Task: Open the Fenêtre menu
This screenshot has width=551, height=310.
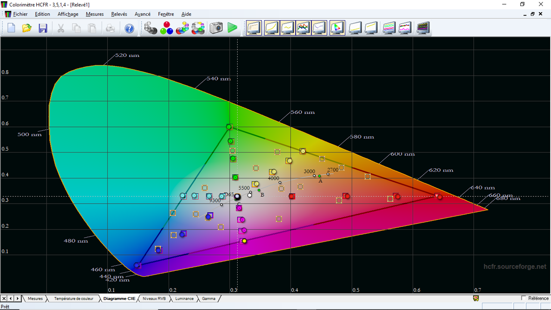Action: 166,14
